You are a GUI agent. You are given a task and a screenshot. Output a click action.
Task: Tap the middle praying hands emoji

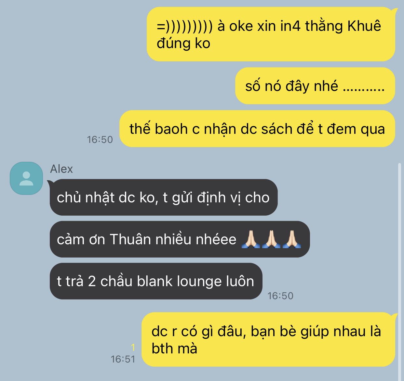point(271,239)
